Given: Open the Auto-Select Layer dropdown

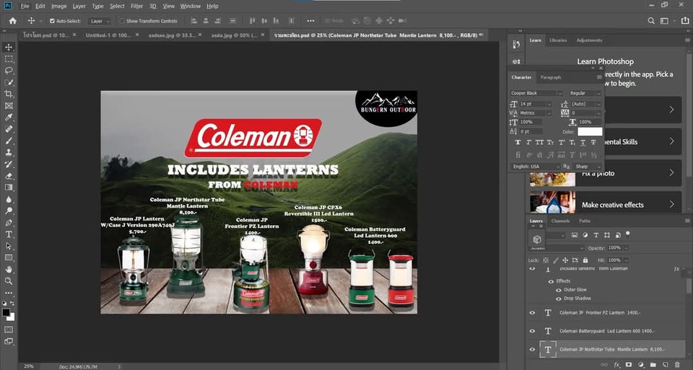Looking at the screenshot, I should pyautogui.click(x=100, y=21).
